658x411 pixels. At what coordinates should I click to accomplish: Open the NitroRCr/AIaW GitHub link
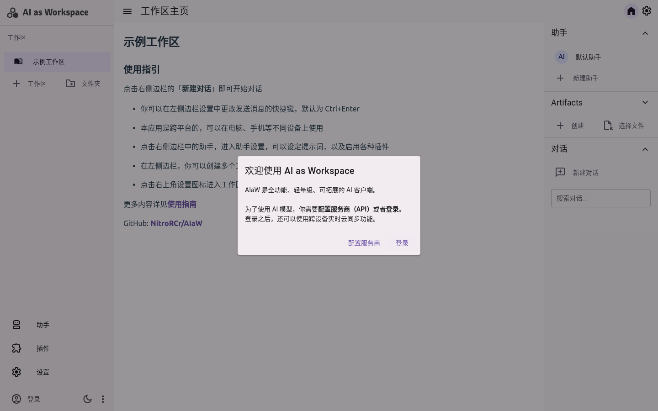coord(176,223)
